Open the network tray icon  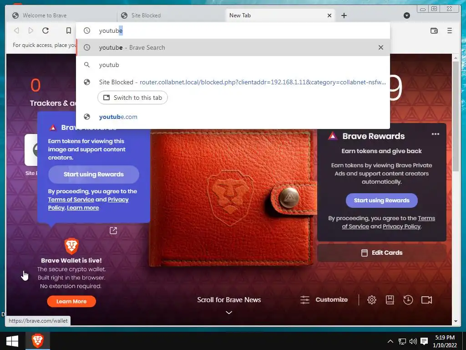(402, 341)
